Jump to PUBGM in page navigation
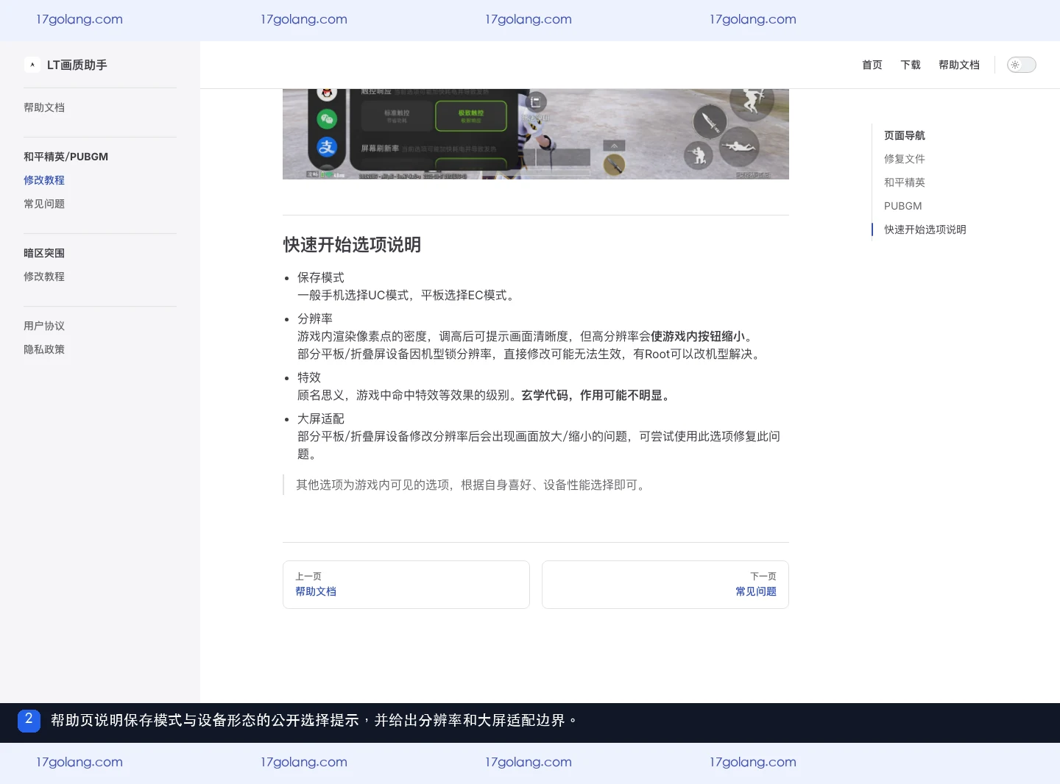This screenshot has width=1060, height=784. click(x=903, y=206)
